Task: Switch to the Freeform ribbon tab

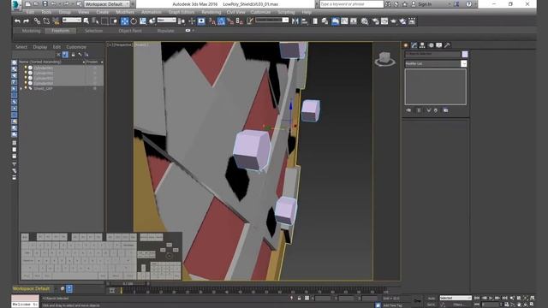Action: 60,31
